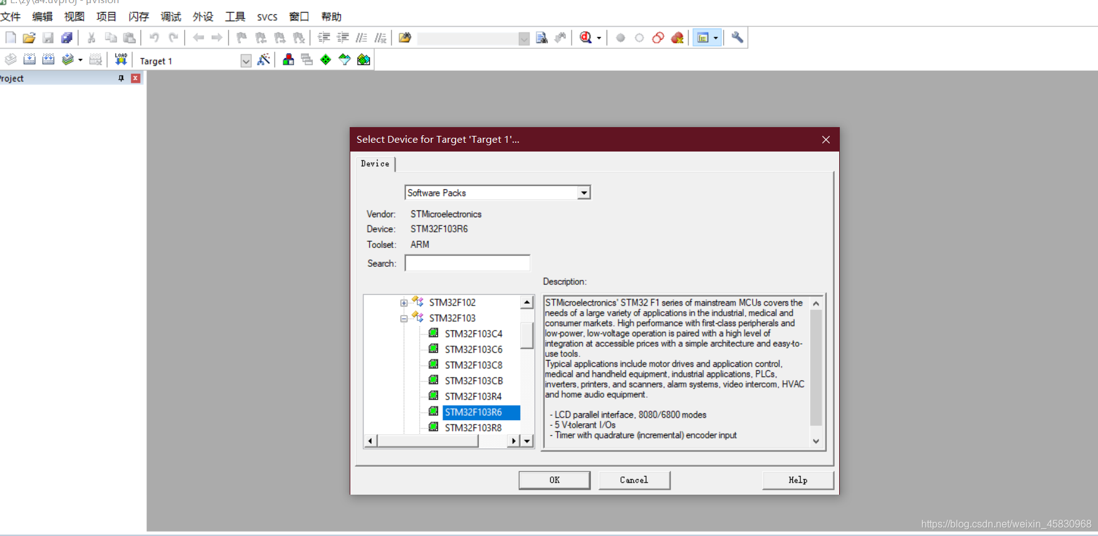The image size is (1098, 536).
Task: Click the Navigate Backwards arrow
Action: coord(198,38)
